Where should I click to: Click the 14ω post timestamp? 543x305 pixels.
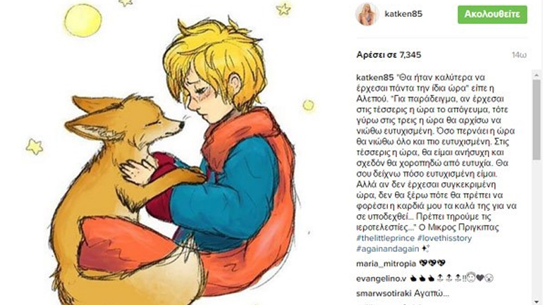tap(519, 55)
